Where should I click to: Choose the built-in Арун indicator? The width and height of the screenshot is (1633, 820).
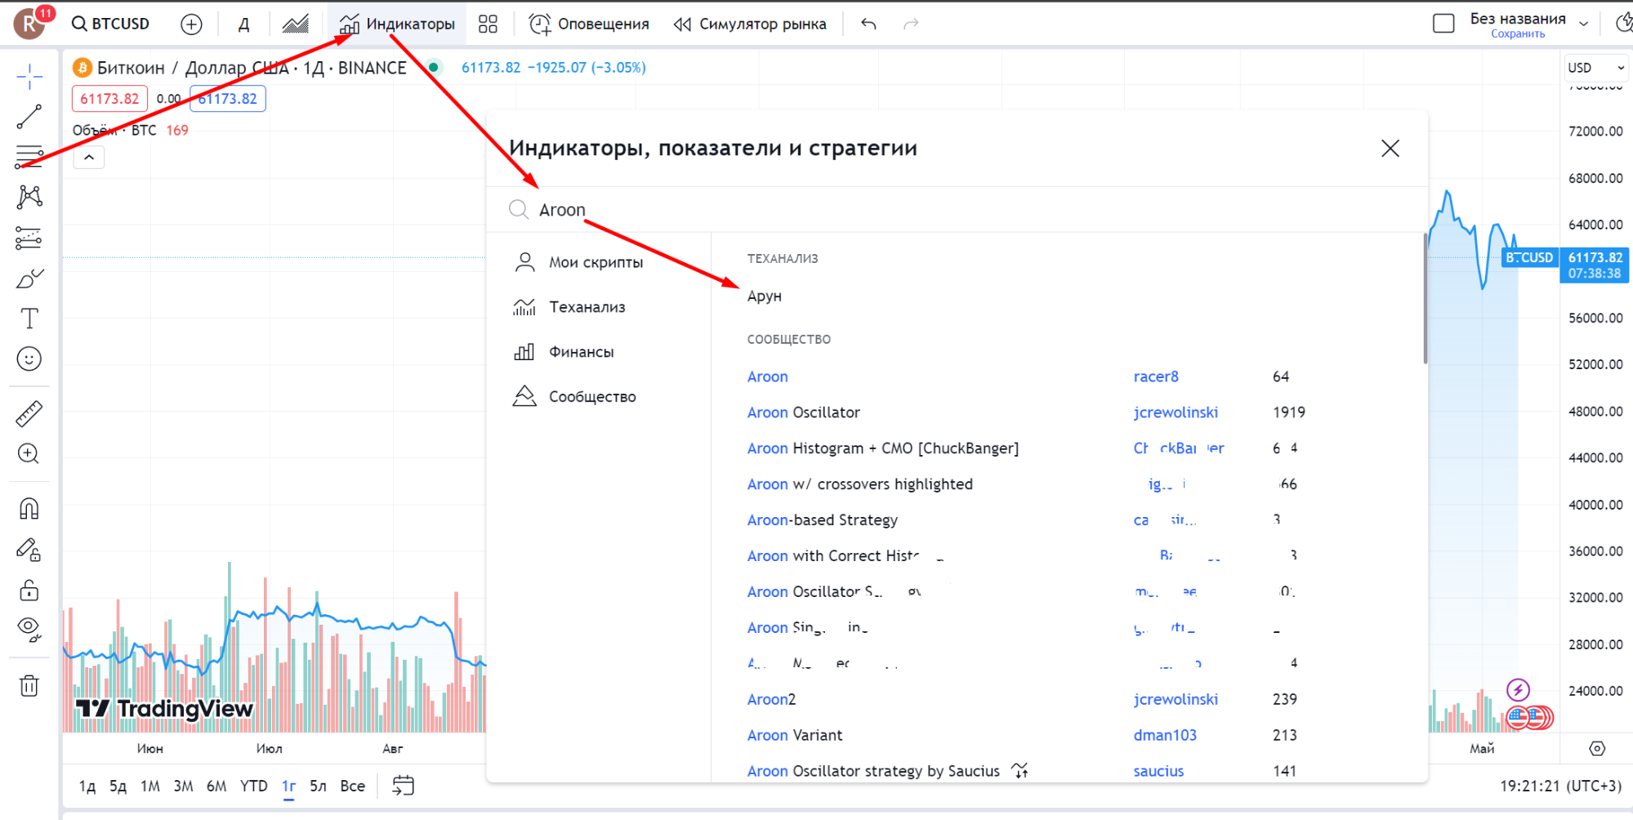click(765, 296)
